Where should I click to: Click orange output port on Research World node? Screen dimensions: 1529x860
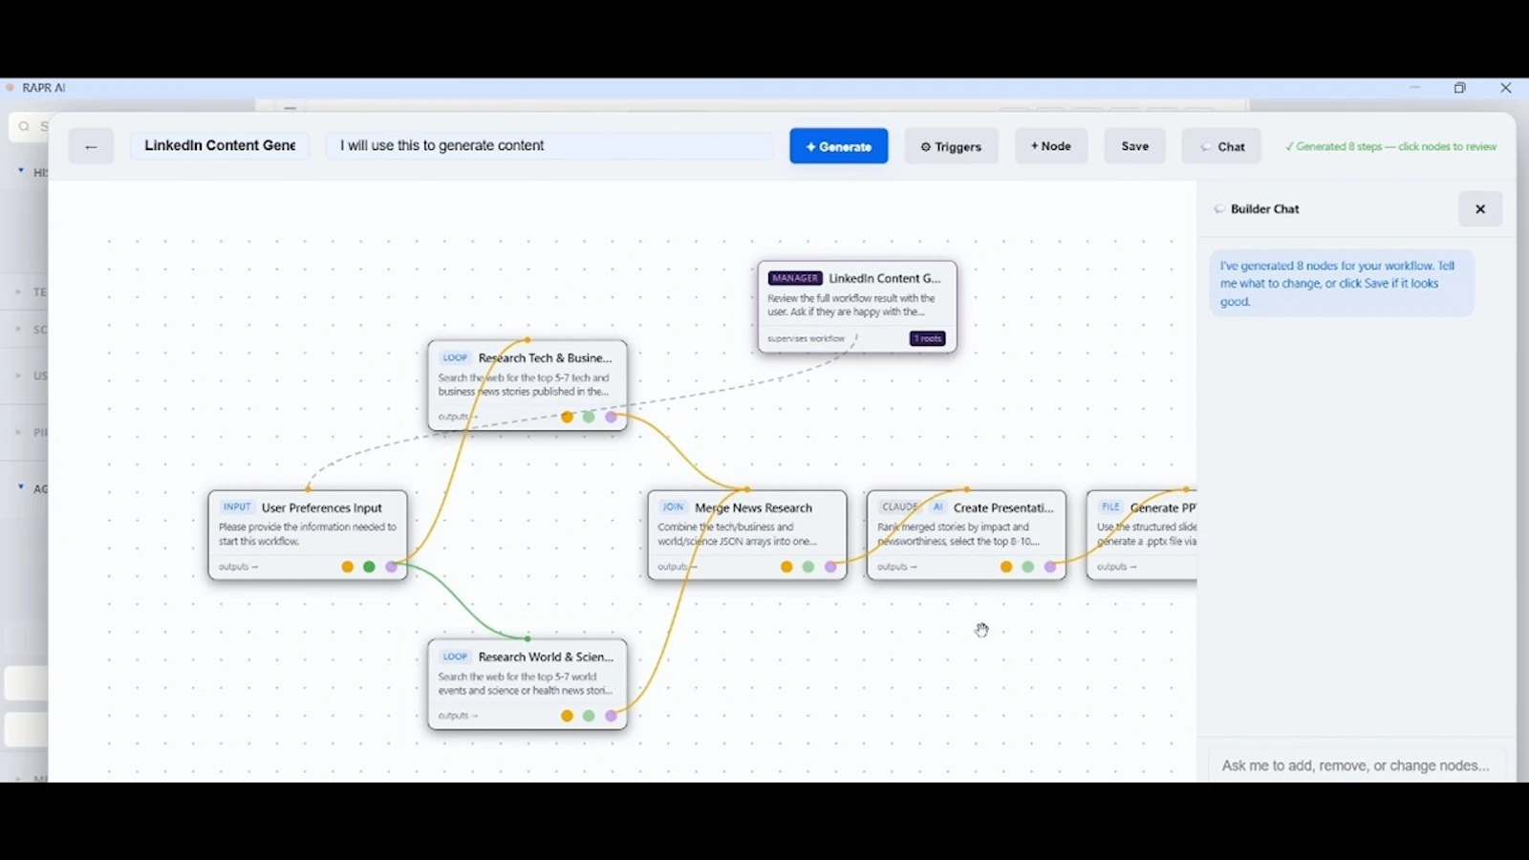click(567, 716)
